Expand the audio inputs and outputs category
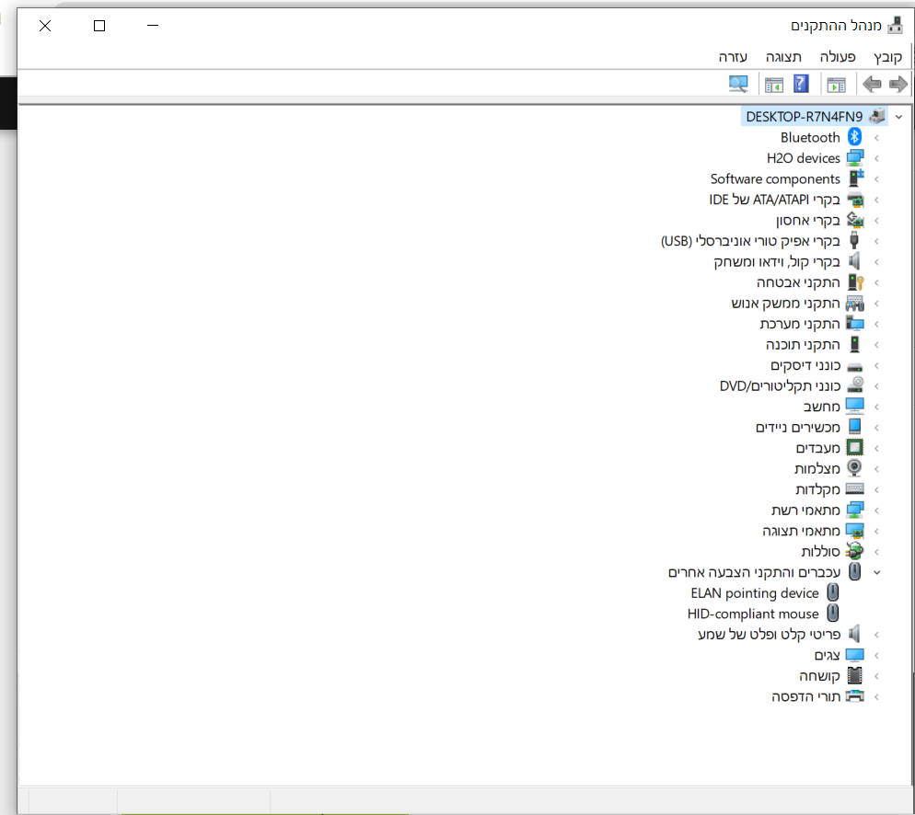This screenshot has height=815, width=915. point(876,635)
